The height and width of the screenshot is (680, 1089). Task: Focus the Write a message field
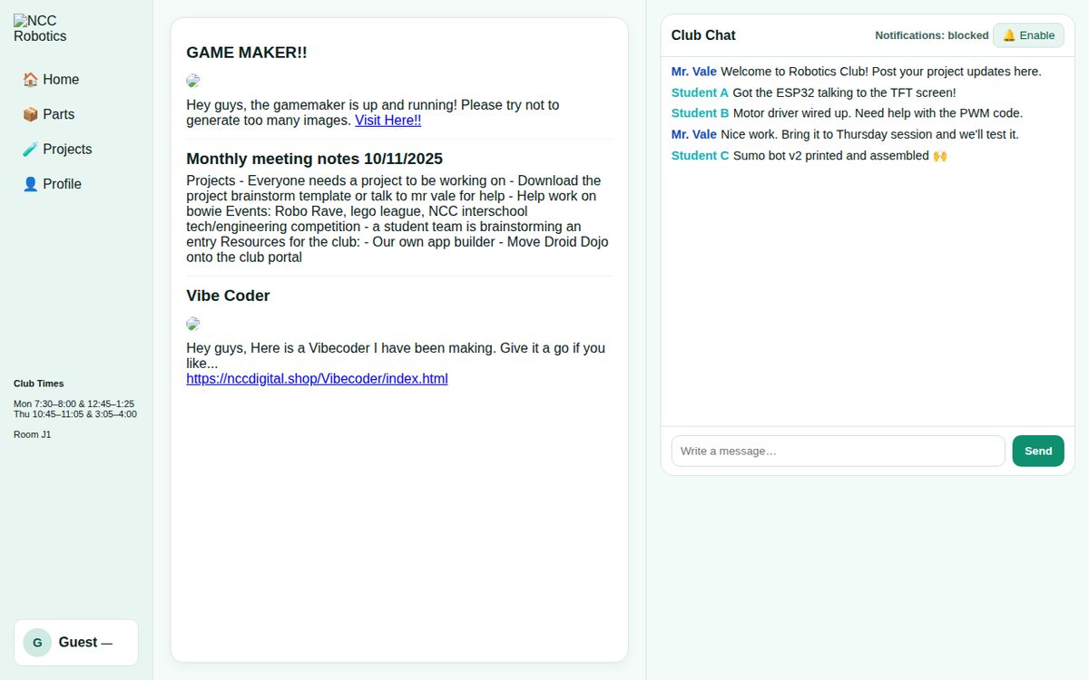(x=838, y=451)
